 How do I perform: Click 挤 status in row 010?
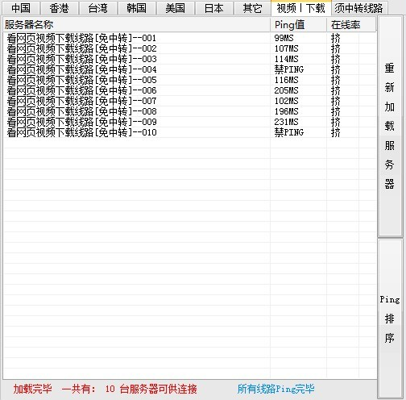pos(336,132)
